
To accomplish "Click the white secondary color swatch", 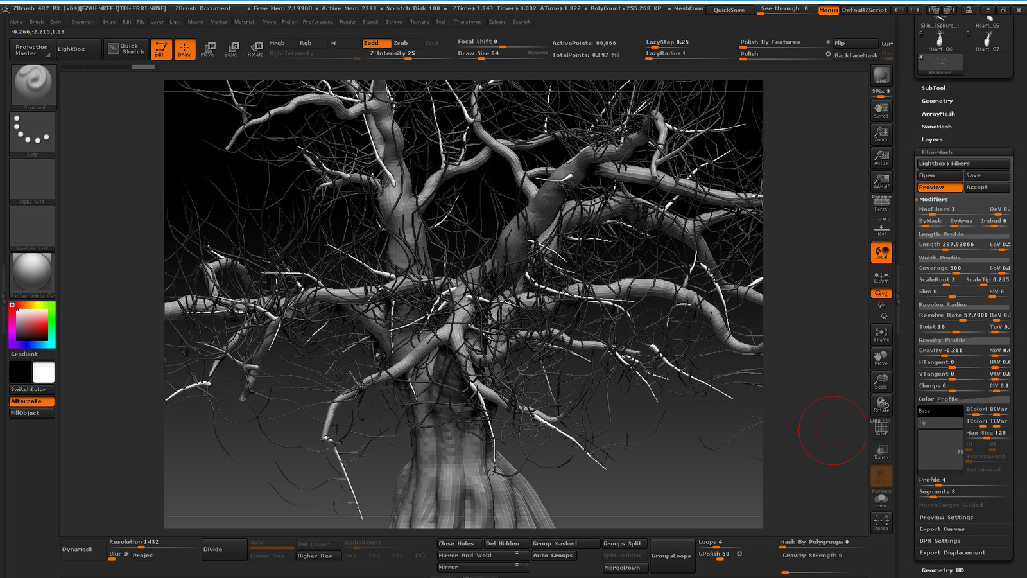I will (x=44, y=372).
